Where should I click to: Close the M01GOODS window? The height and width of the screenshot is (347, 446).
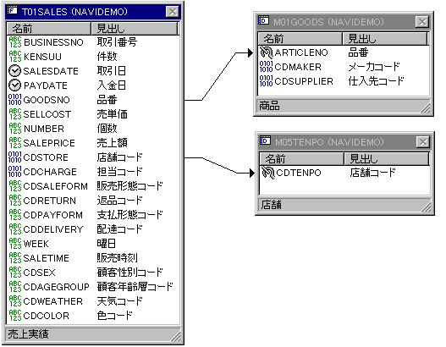(x=422, y=22)
